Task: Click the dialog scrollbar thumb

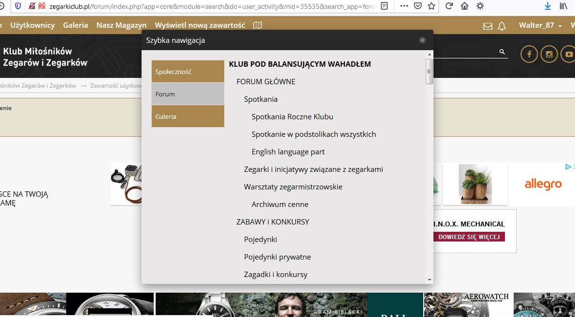Action: [x=430, y=71]
